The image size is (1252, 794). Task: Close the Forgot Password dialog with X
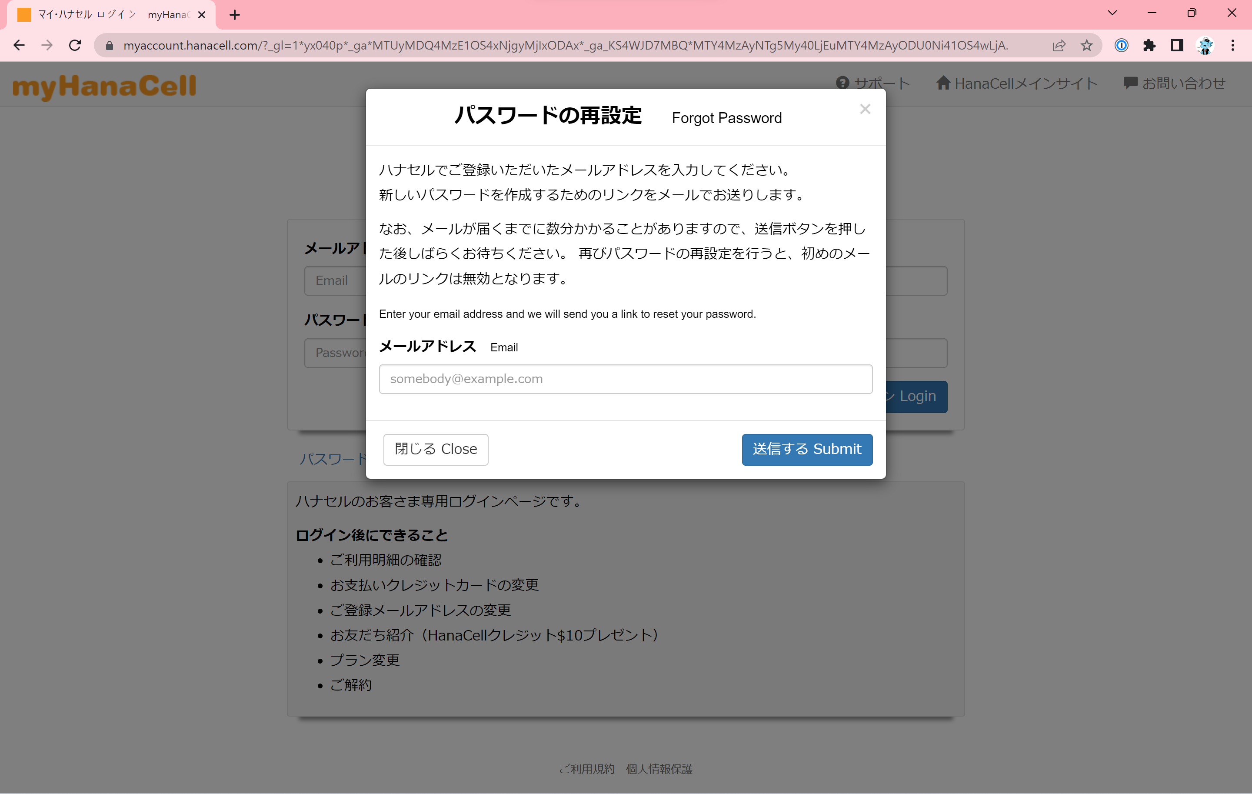point(864,109)
